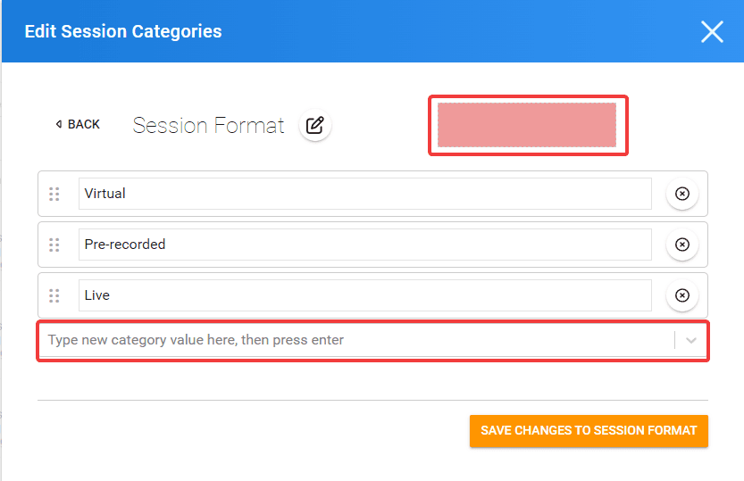Click the divider line above the save button
This screenshot has width=744, height=481.
pos(372,400)
